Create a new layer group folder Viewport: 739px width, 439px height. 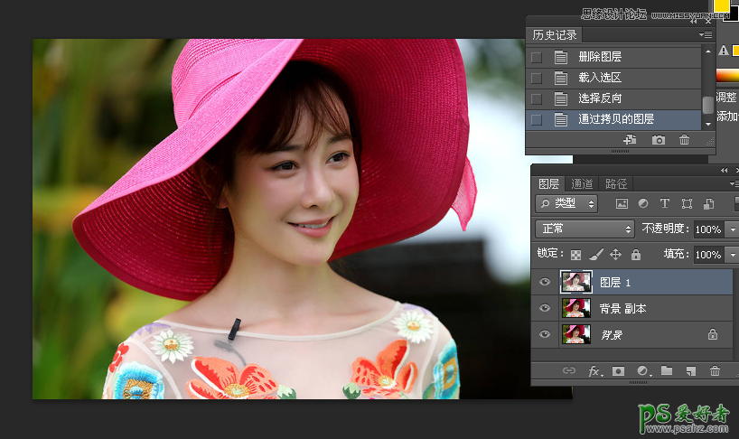pos(667,371)
